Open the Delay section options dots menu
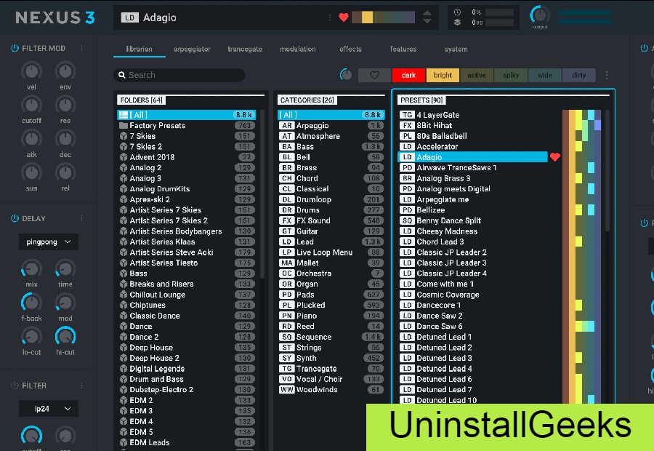654x451 pixels. point(81,218)
